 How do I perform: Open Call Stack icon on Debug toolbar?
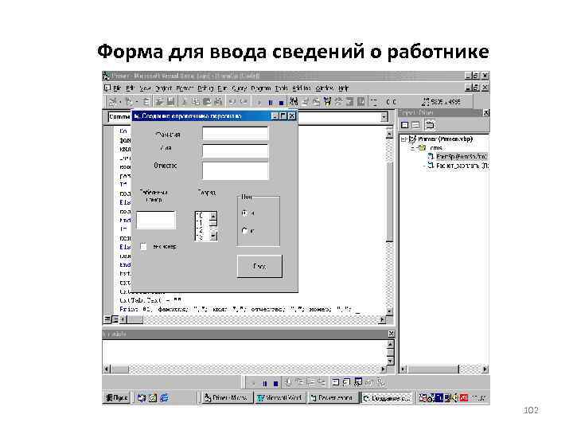(380, 383)
